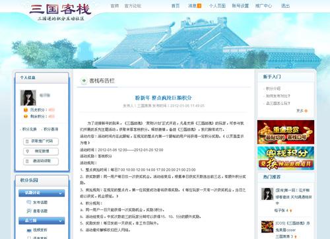Click the 积分乐园 panel header

click(x=42, y=180)
